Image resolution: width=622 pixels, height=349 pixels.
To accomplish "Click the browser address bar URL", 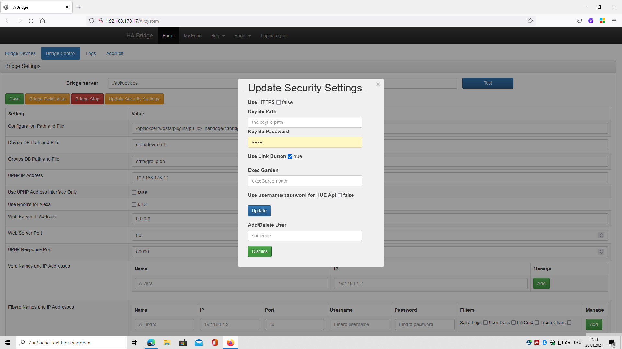I will [133, 21].
